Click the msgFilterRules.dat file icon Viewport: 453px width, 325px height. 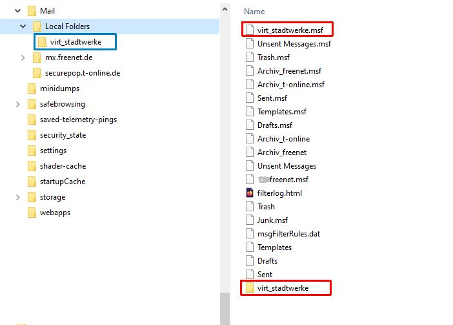pyautogui.click(x=250, y=234)
